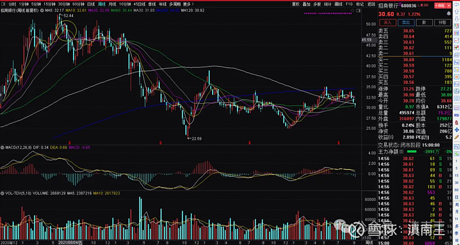Expand the 更多 periods chevron
The width and height of the screenshot is (460, 245).
point(193,5)
